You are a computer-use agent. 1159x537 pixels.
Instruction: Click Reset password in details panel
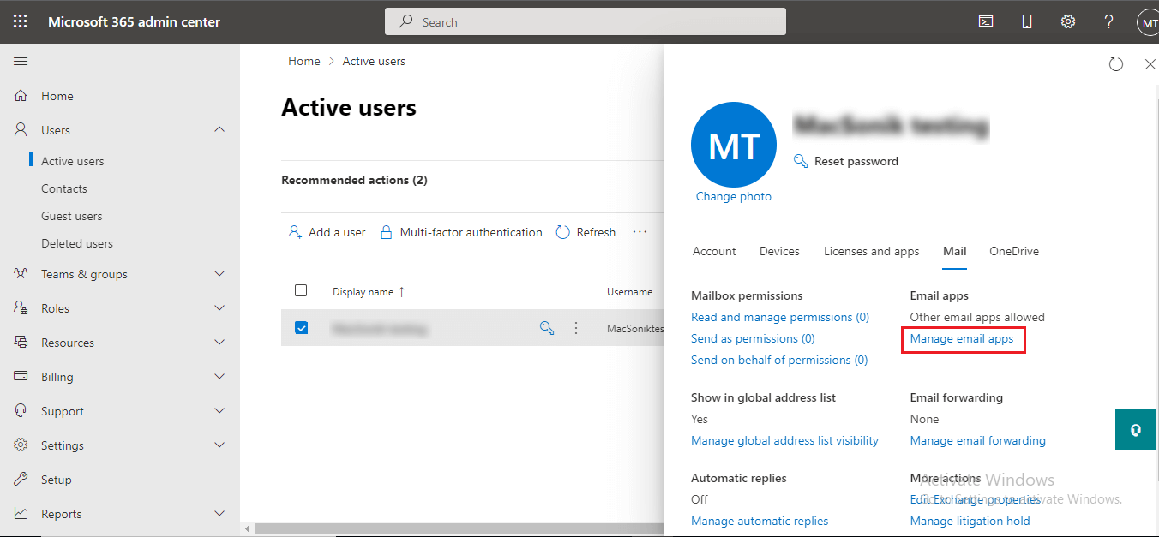(846, 161)
